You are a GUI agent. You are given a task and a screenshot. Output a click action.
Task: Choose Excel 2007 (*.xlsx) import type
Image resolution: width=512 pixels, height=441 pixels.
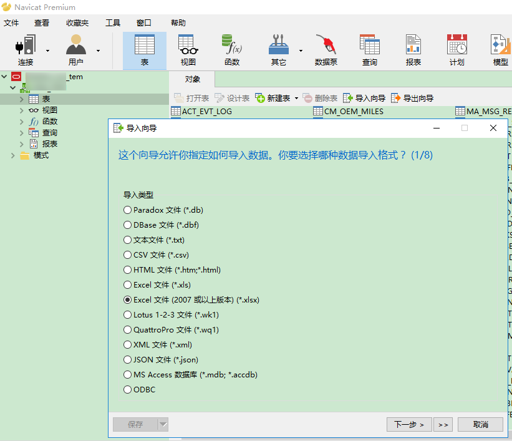[x=191, y=300]
